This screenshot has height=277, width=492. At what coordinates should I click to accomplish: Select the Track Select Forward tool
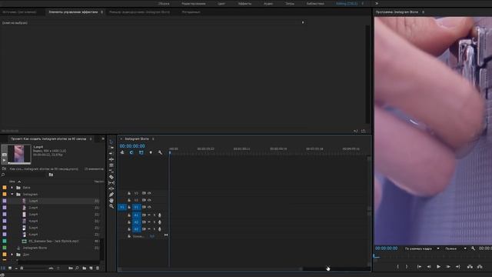[x=111, y=148]
